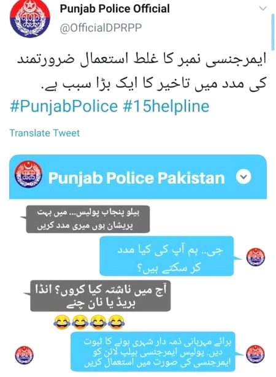The height and width of the screenshot is (377, 276).
Task: Select gray message about breakfast choices
Action: pyautogui.click(x=101, y=295)
